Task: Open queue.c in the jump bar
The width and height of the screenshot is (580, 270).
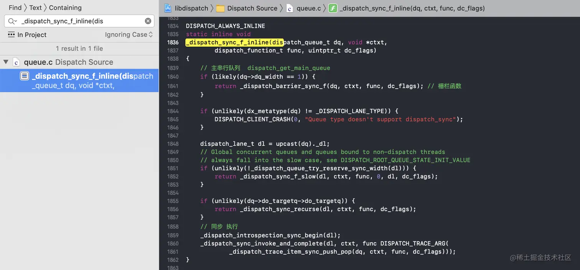Action: (x=308, y=8)
